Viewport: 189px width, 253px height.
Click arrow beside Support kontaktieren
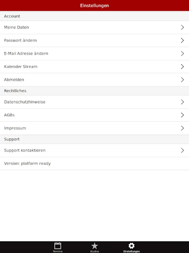182,150
